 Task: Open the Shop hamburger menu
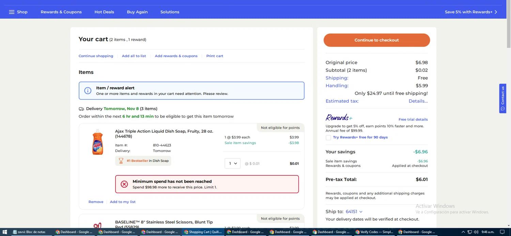(x=18, y=12)
